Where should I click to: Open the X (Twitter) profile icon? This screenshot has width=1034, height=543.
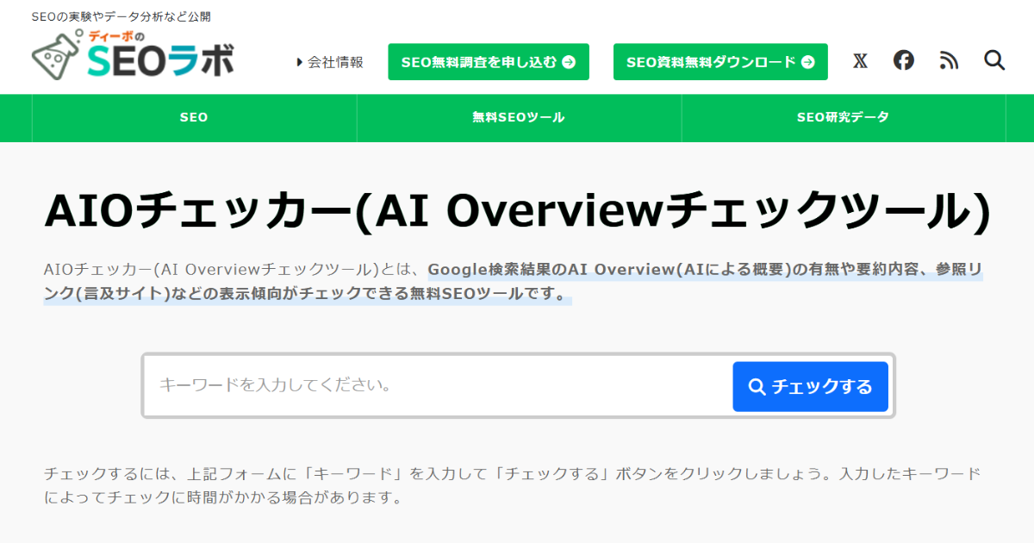point(860,61)
